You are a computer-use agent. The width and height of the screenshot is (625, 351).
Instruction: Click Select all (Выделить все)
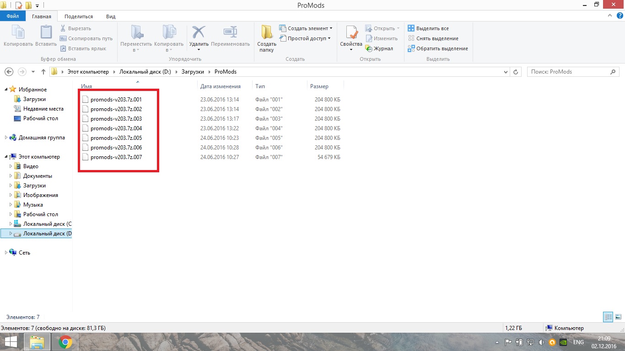coord(428,28)
